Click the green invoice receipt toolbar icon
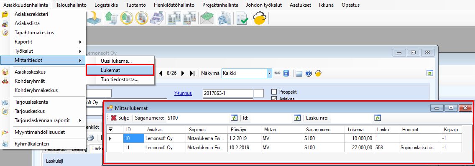The height and width of the screenshot is (166, 475). 112,18
